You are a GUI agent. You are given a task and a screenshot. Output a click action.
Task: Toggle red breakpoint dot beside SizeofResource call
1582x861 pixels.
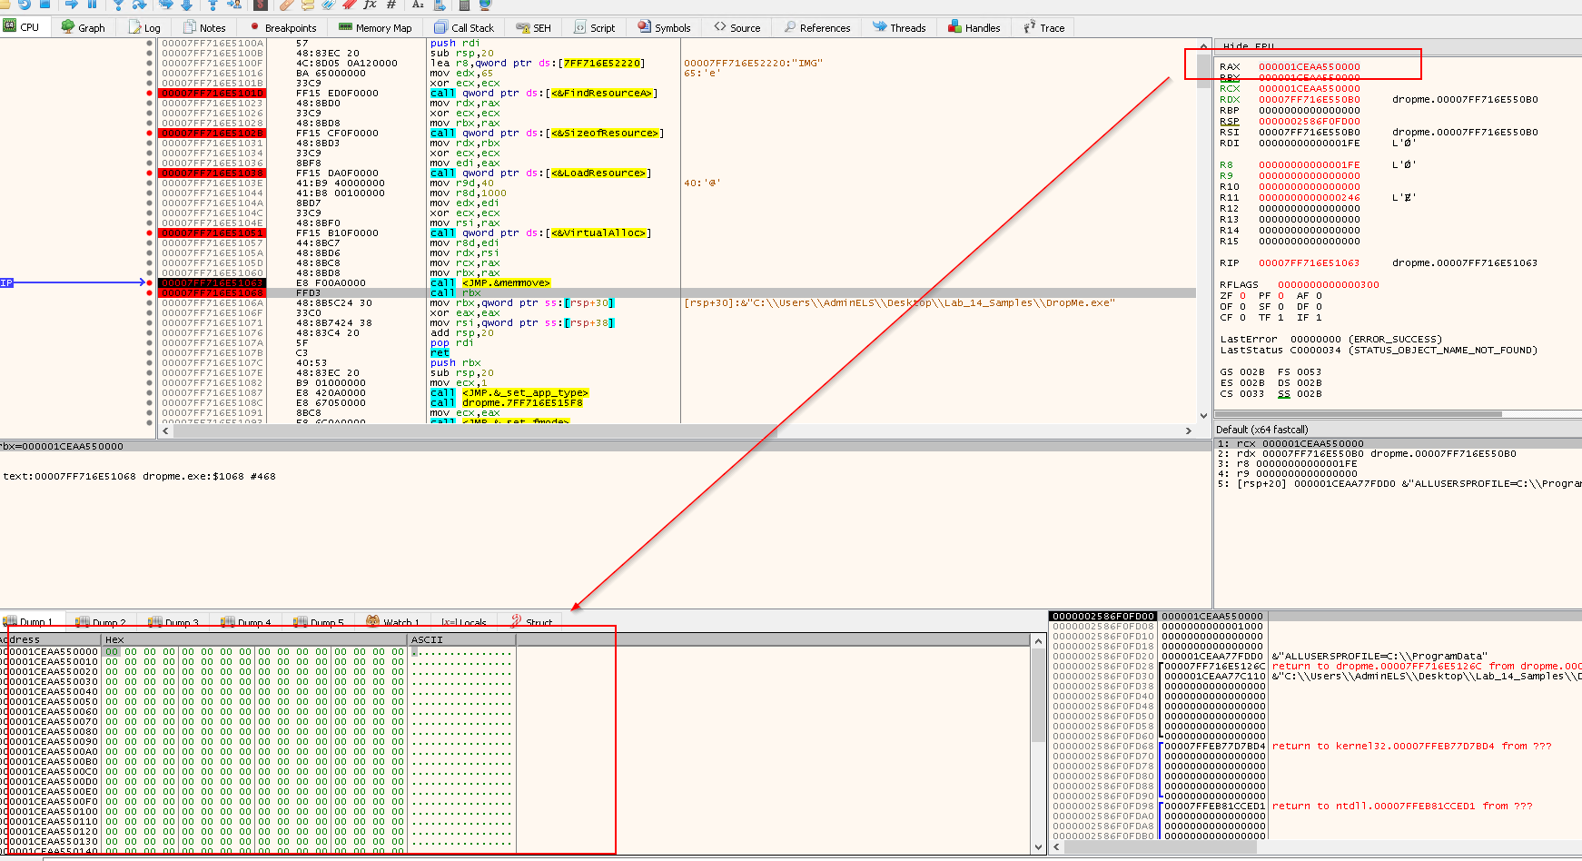tap(150, 133)
